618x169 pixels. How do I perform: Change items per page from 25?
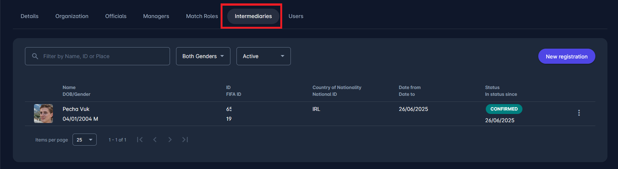pyautogui.click(x=84, y=140)
